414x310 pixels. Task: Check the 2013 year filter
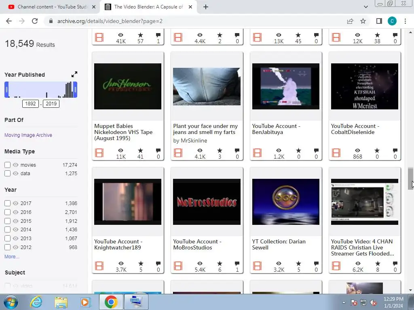pos(7,238)
